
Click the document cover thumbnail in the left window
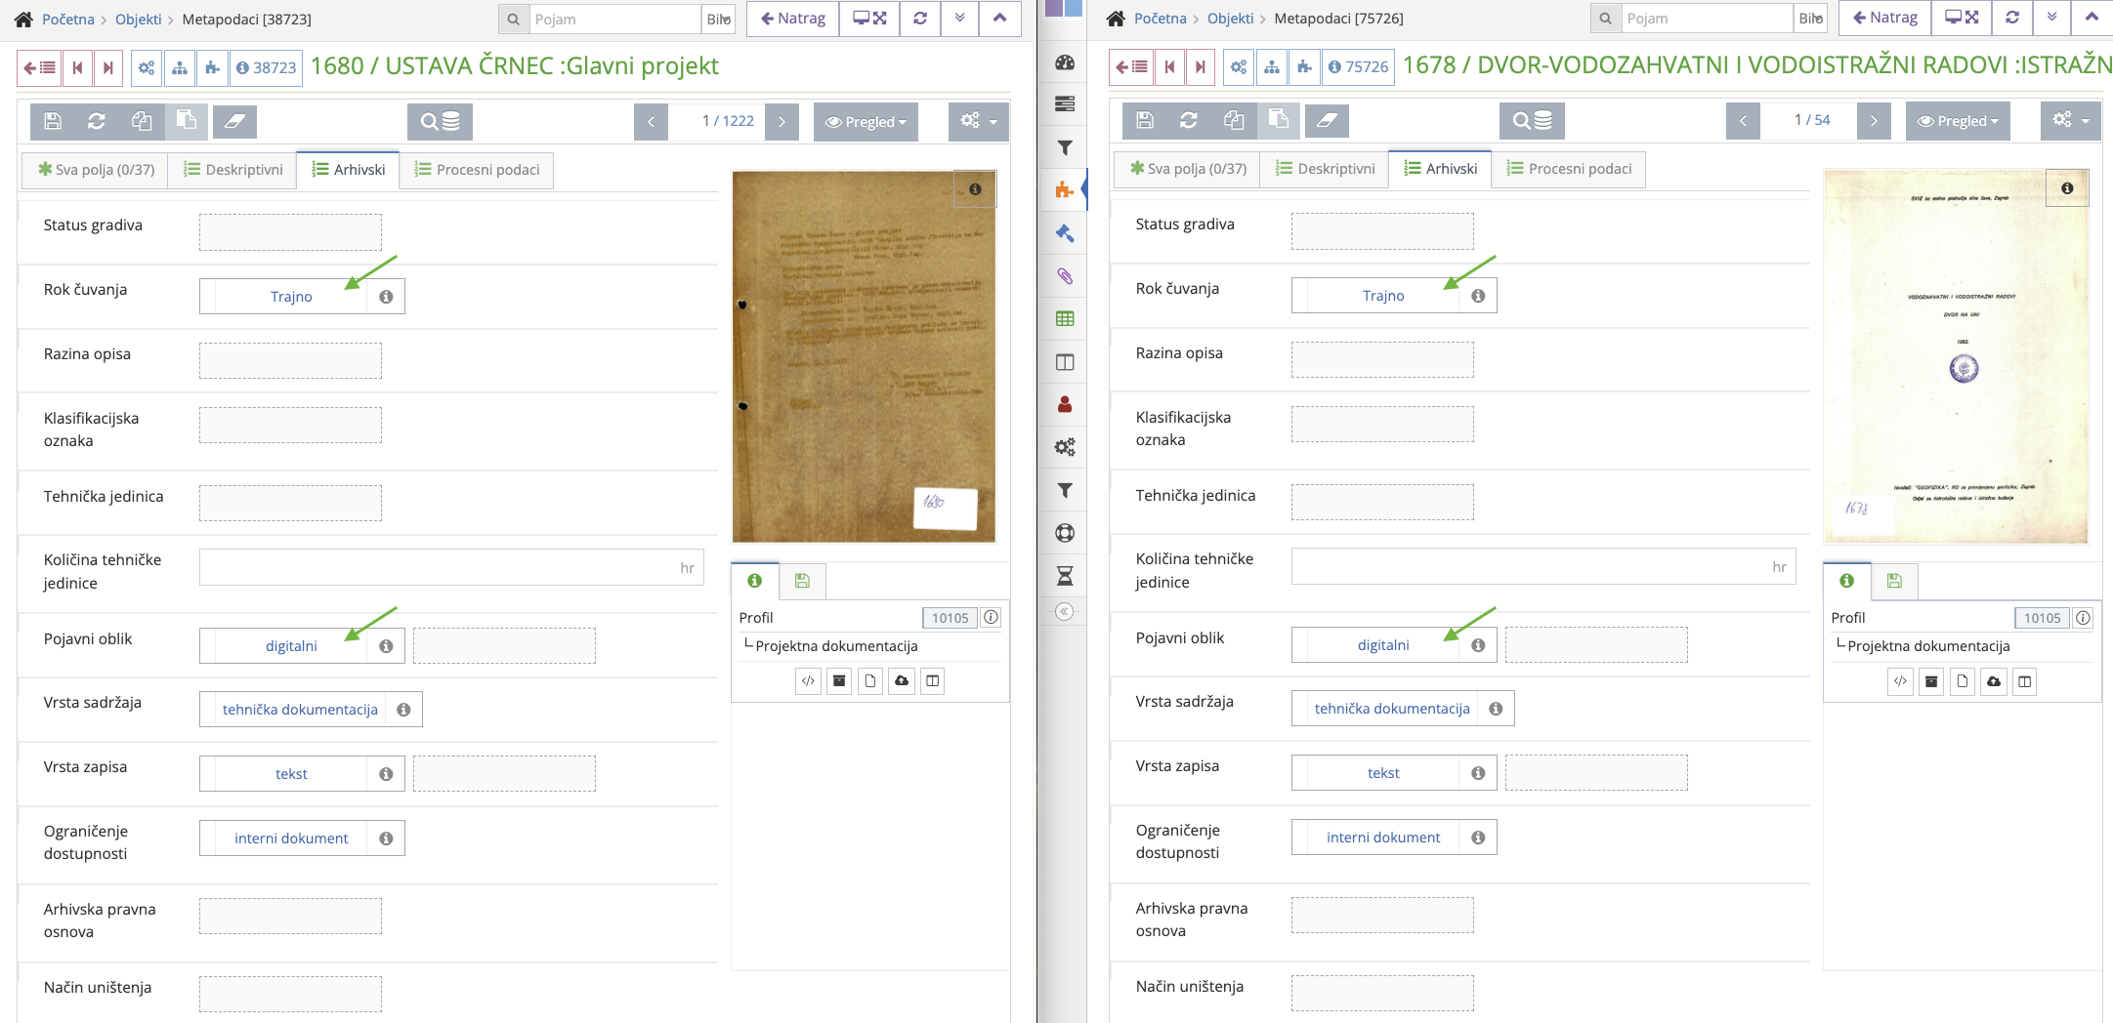tap(864, 357)
